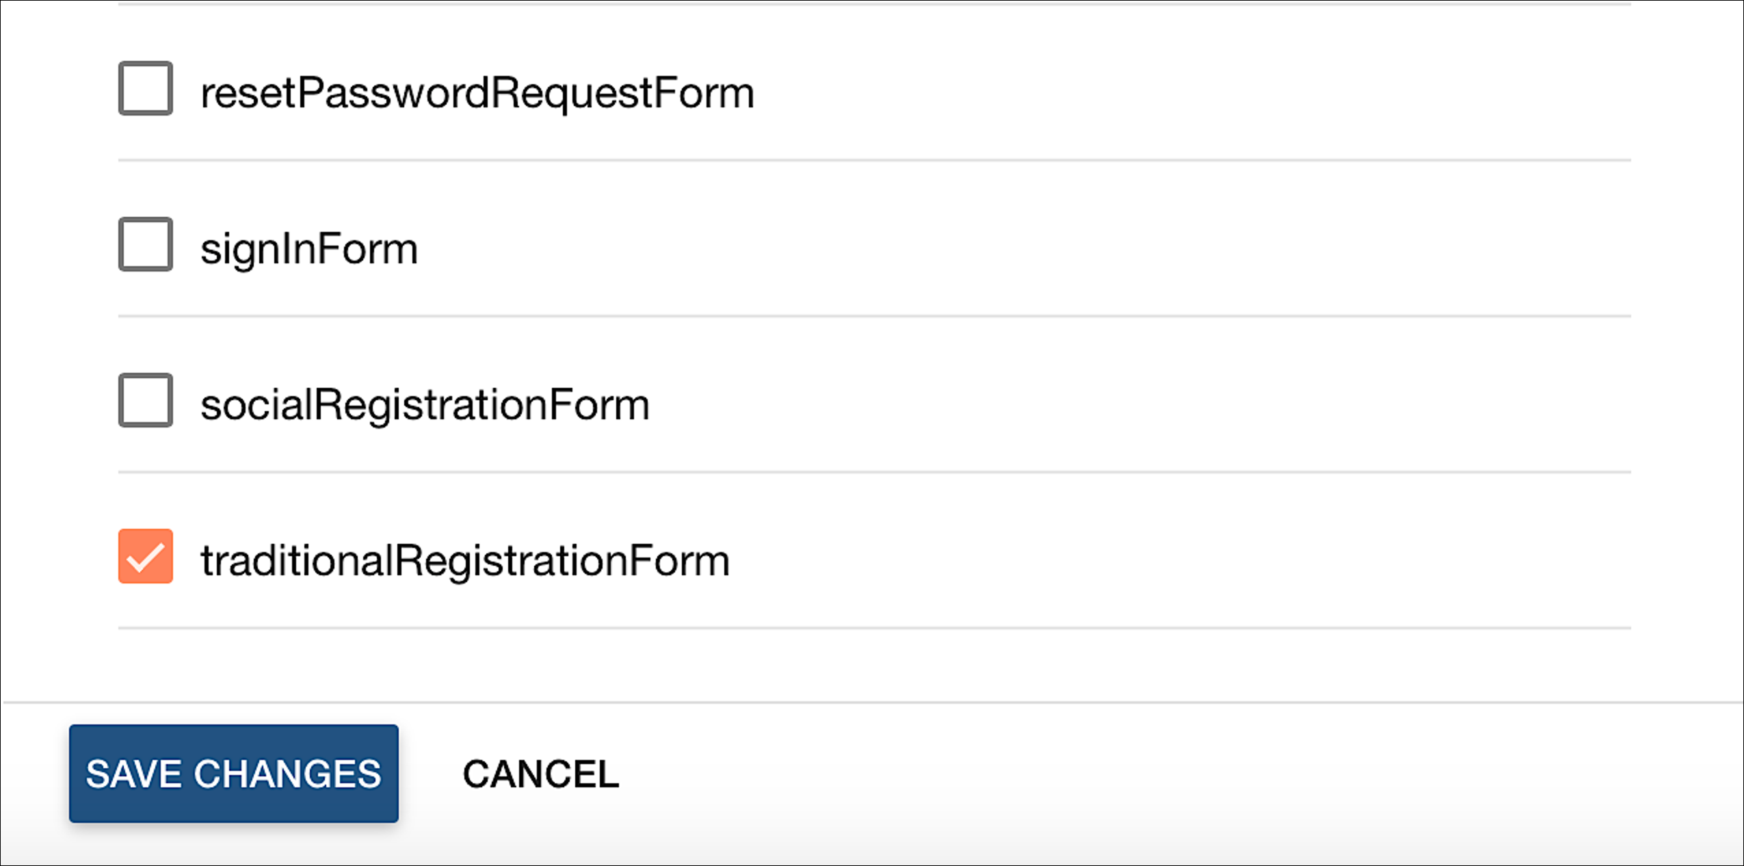Click the resetPasswordRequestForm label text
Viewport: 1744px width, 866px height.
click(477, 93)
